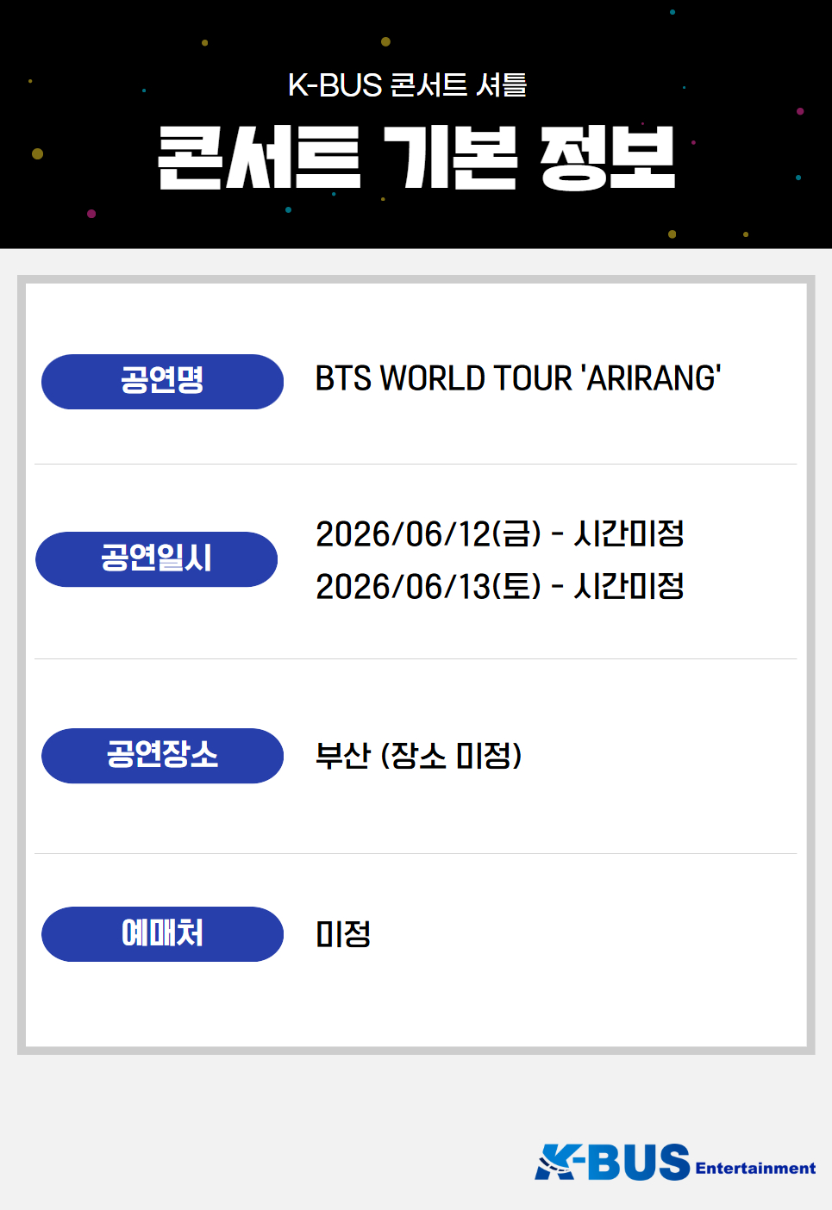832x1210 pixels.
Task: Click the yellow dot above the subtitle
Action: [385, 41]
